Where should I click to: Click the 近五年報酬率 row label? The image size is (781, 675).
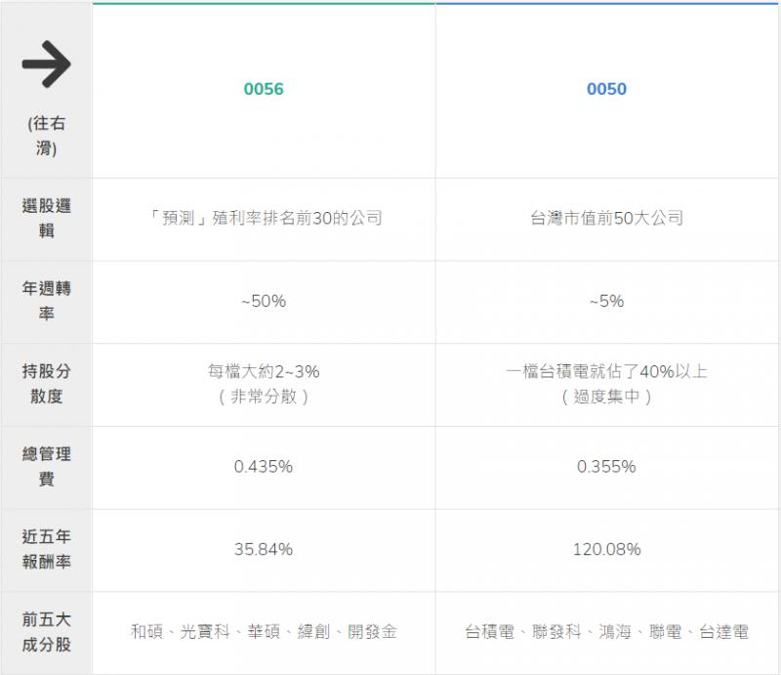(46, 549)
